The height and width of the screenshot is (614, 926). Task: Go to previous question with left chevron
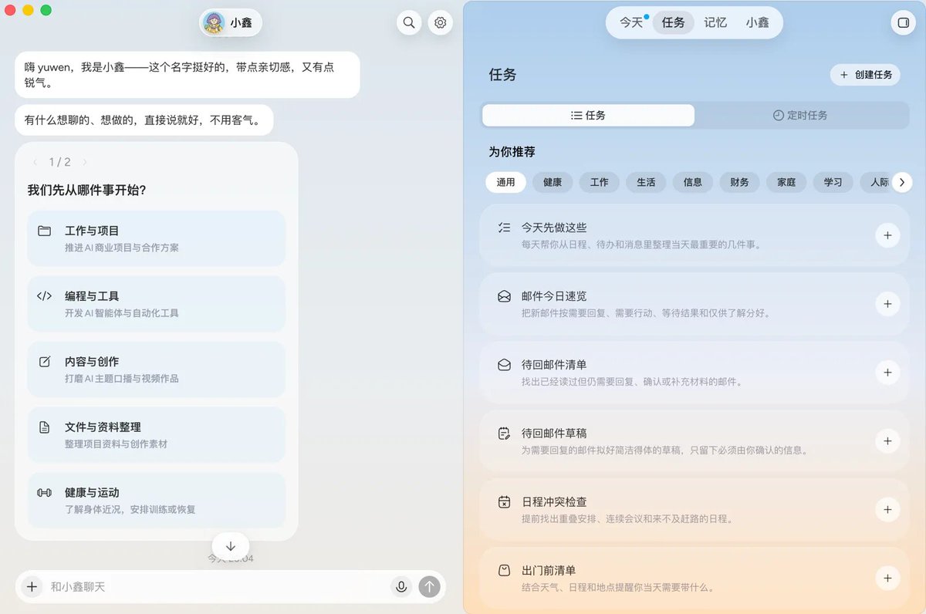coord(35,162)
